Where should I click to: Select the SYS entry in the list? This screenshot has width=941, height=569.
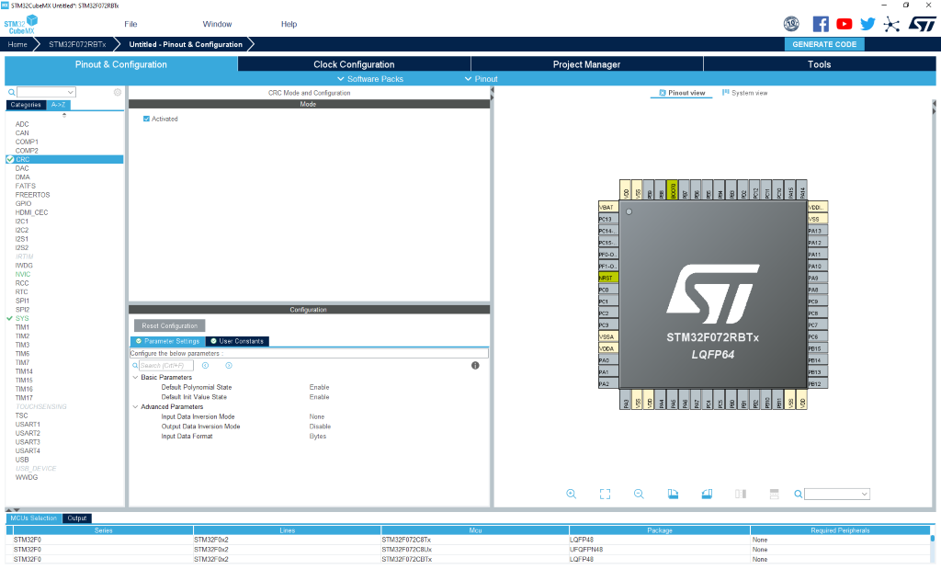pos(22,318)
